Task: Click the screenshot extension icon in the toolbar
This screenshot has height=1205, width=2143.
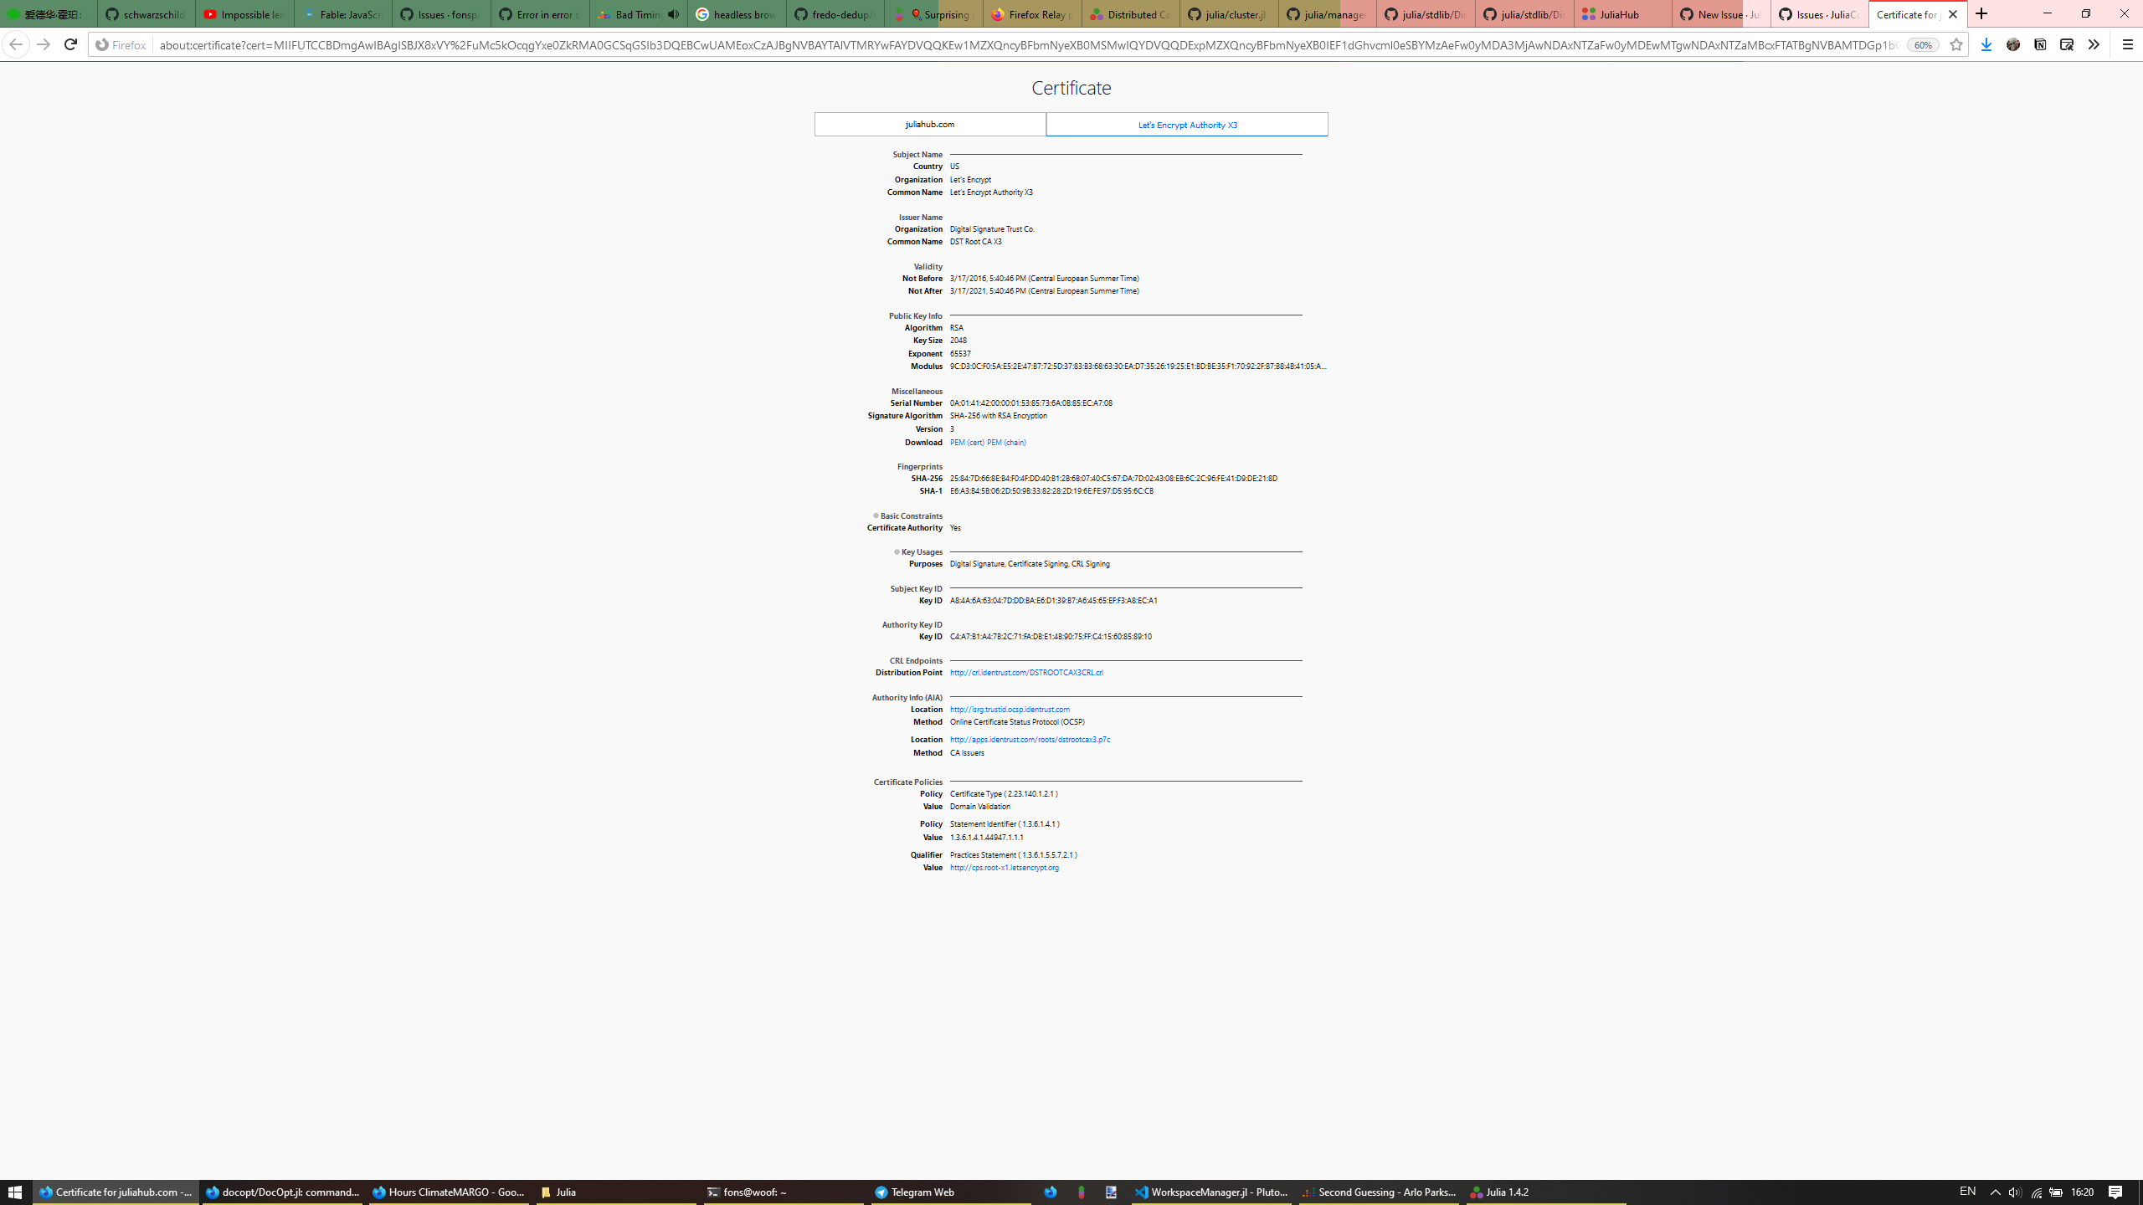Action: (x=2067, y=45)
